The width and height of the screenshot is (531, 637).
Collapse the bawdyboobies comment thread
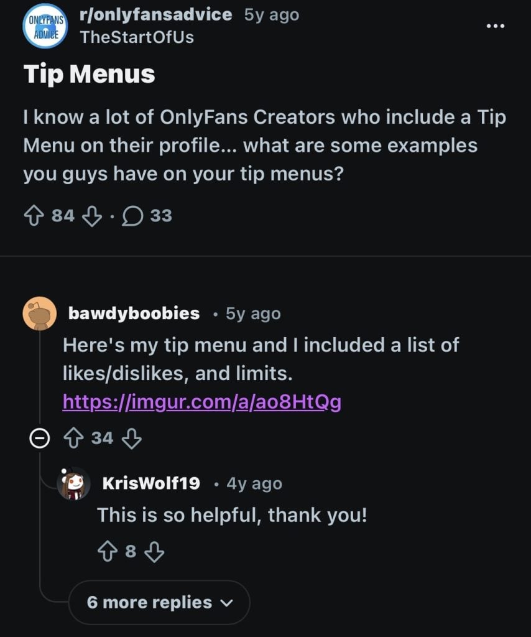click(x=40, y=439)
